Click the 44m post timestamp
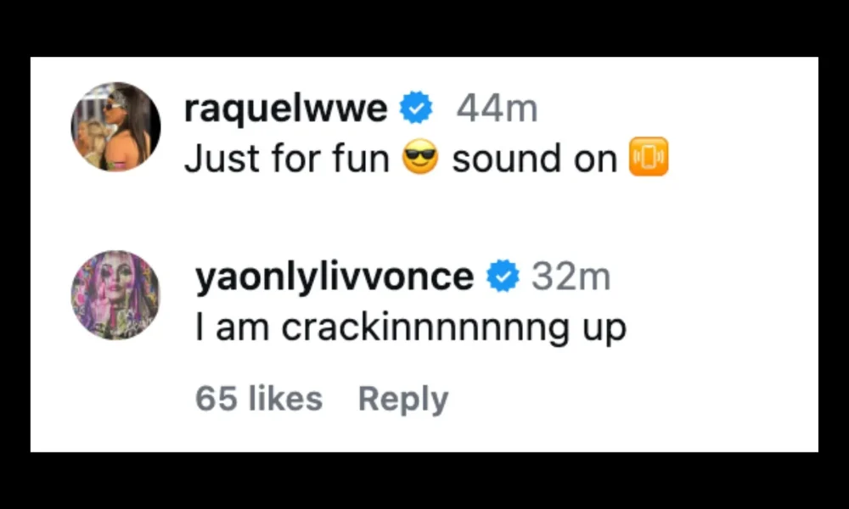The image size is (849, 509). tap(497, 108)
